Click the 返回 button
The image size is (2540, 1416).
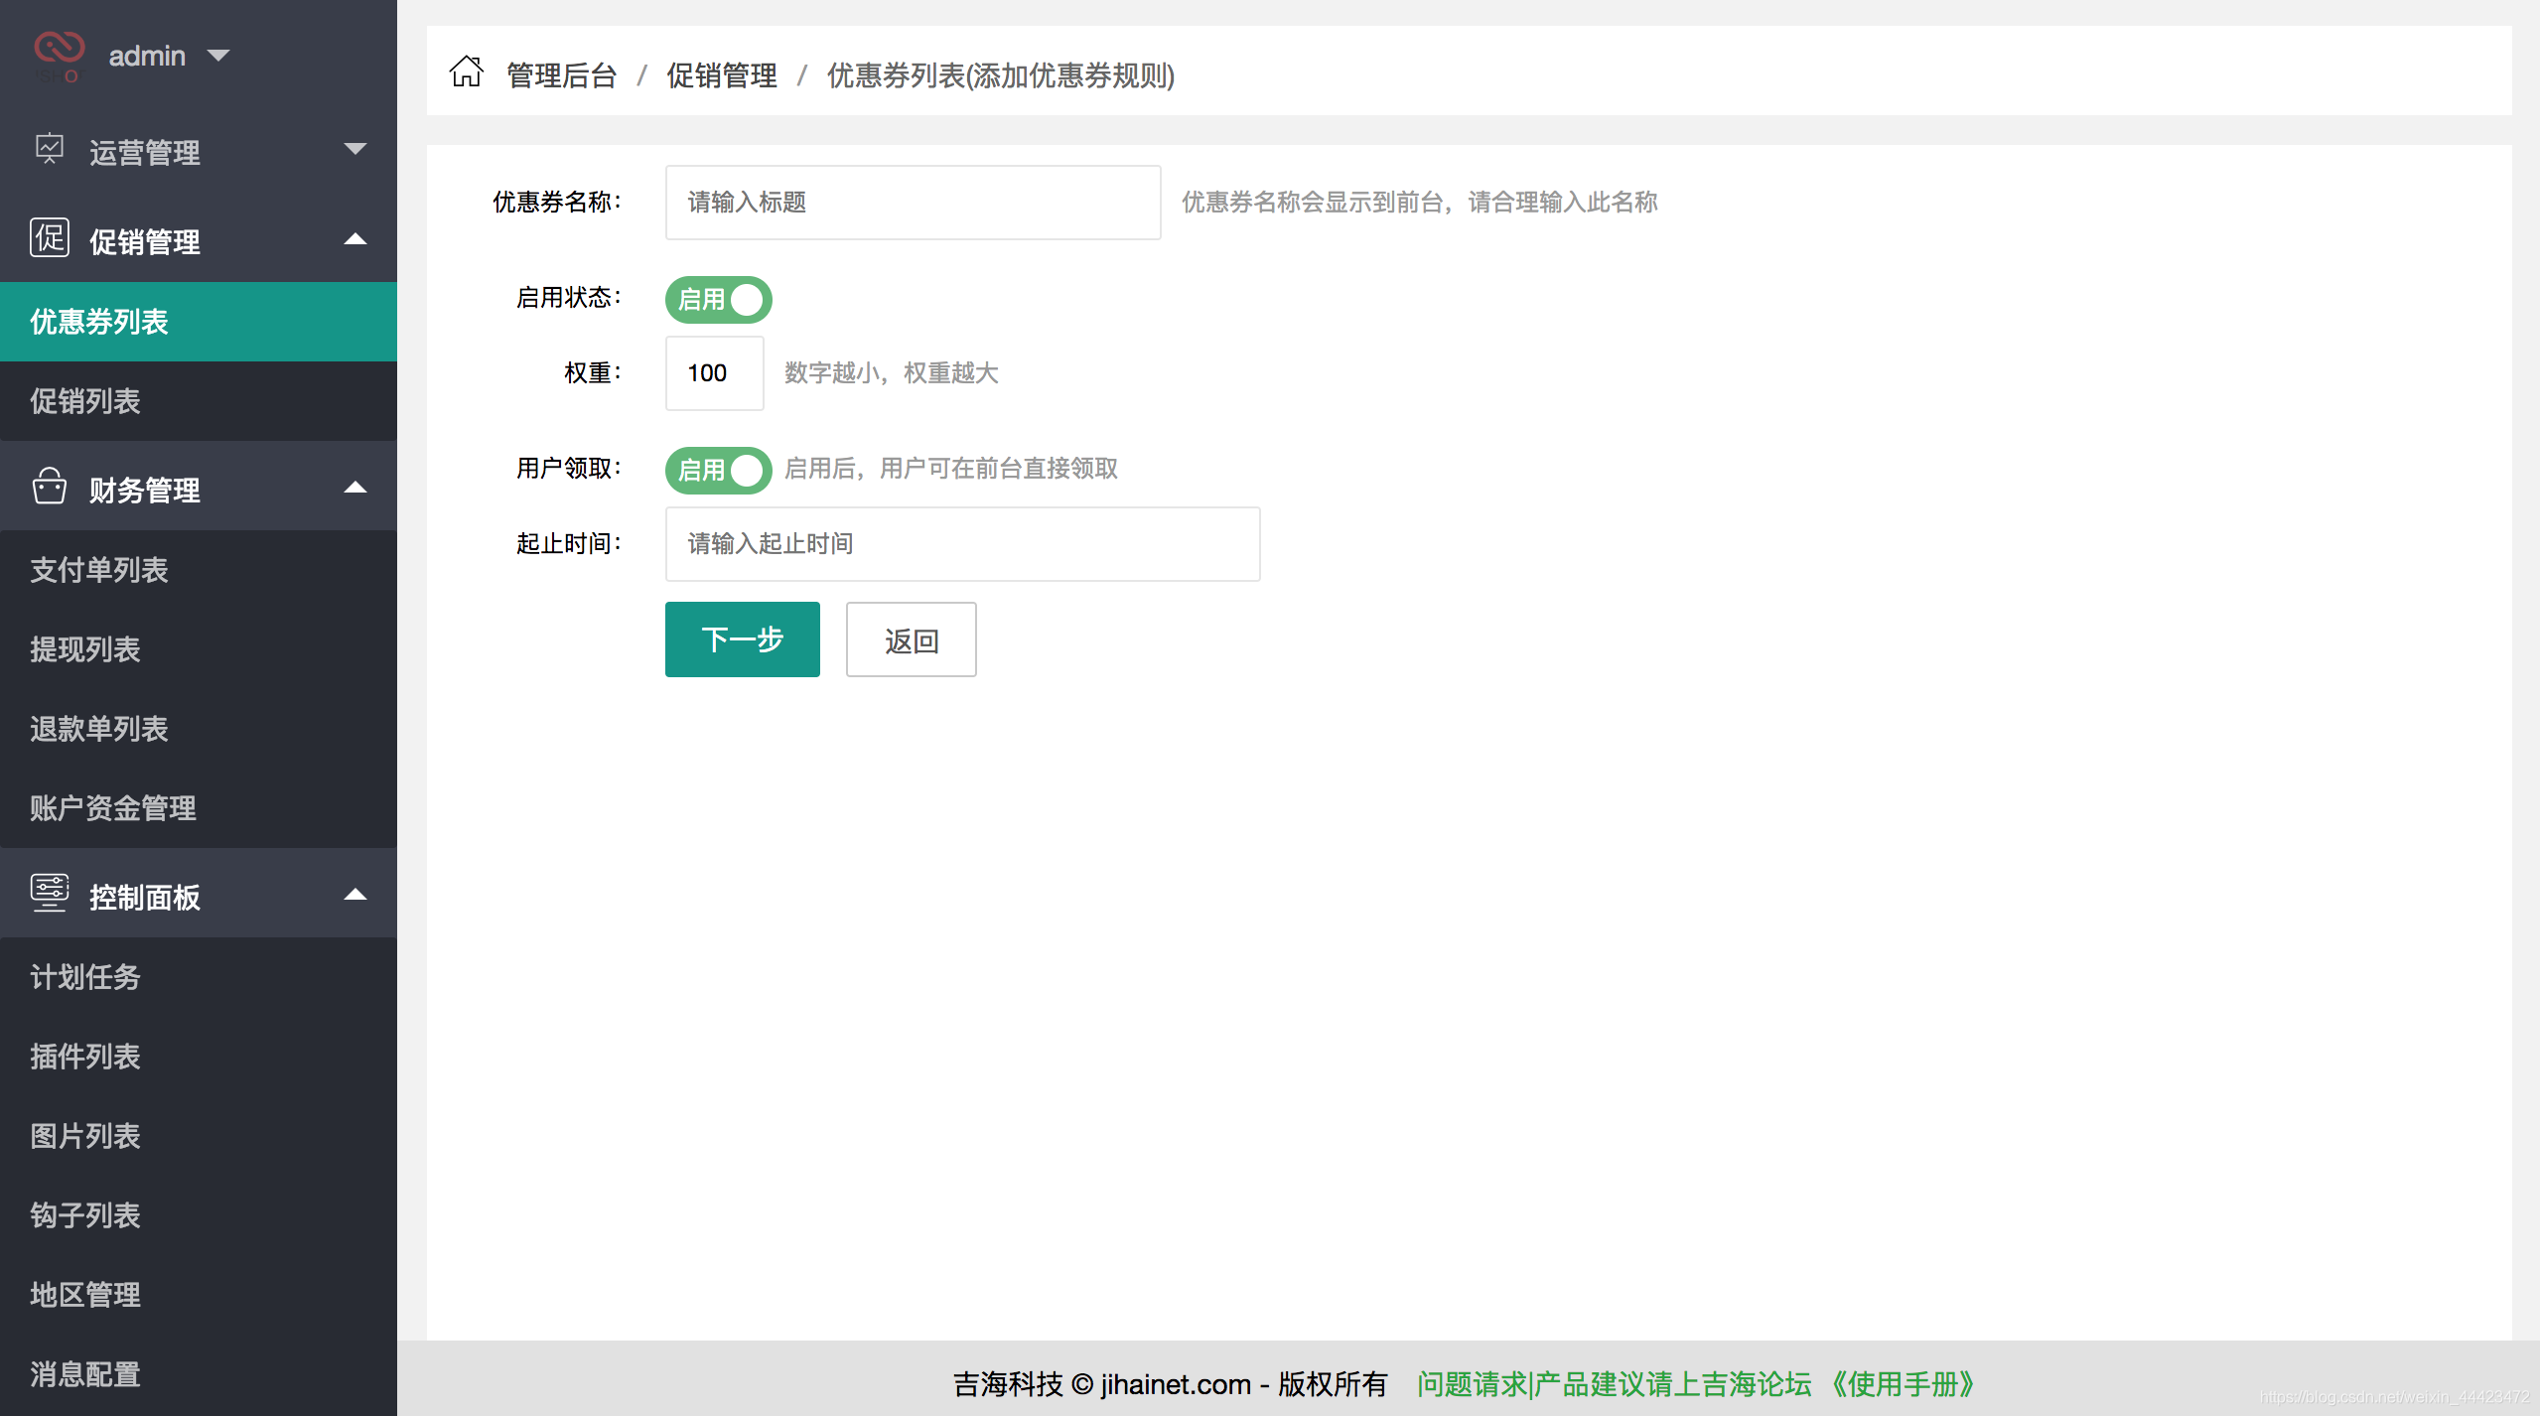pyautogui.click(x=911, y=639)
